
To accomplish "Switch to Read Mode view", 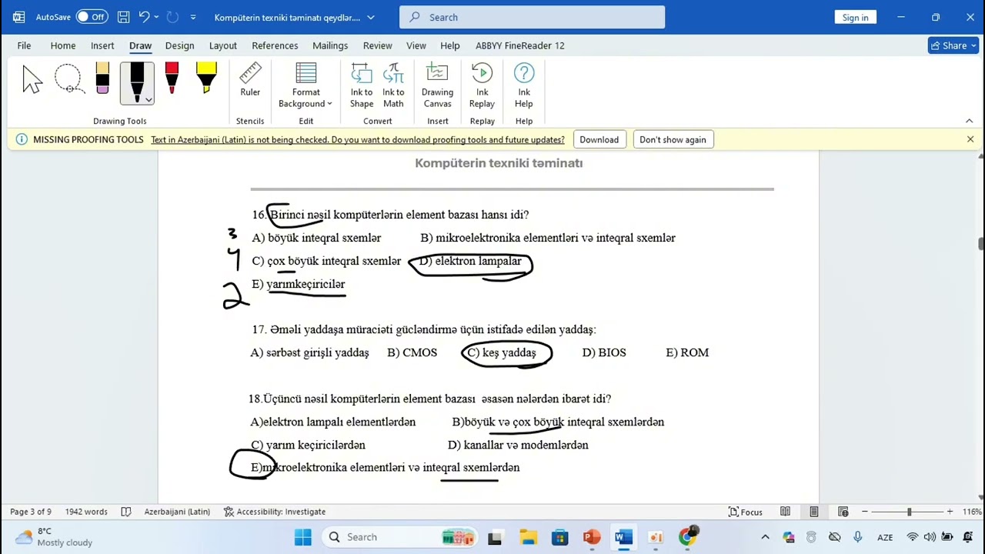I will pyautogui.click(x=785, y=512).
